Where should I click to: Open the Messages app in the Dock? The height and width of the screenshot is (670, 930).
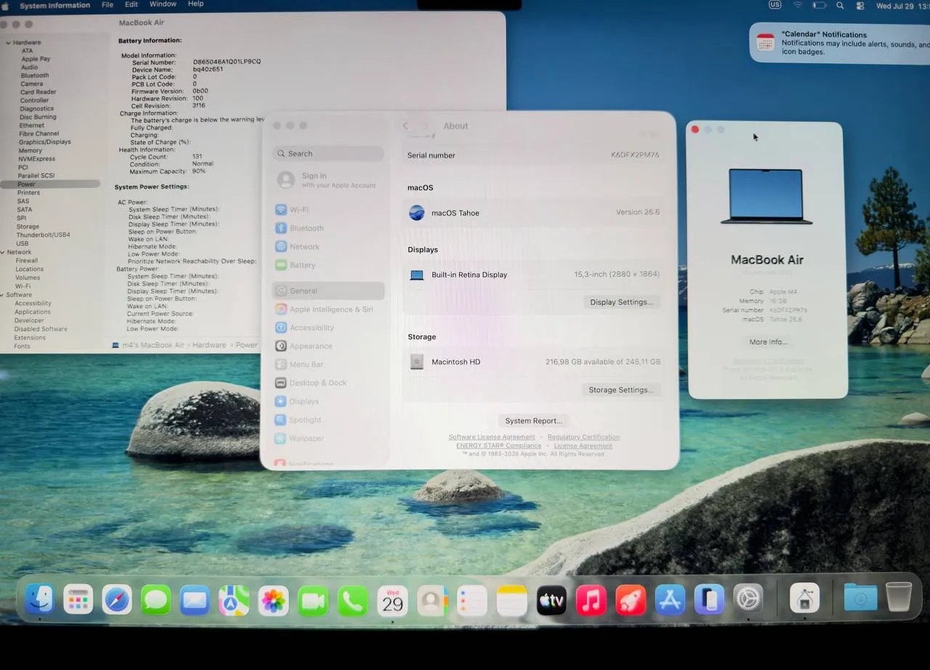coord(156,600)
